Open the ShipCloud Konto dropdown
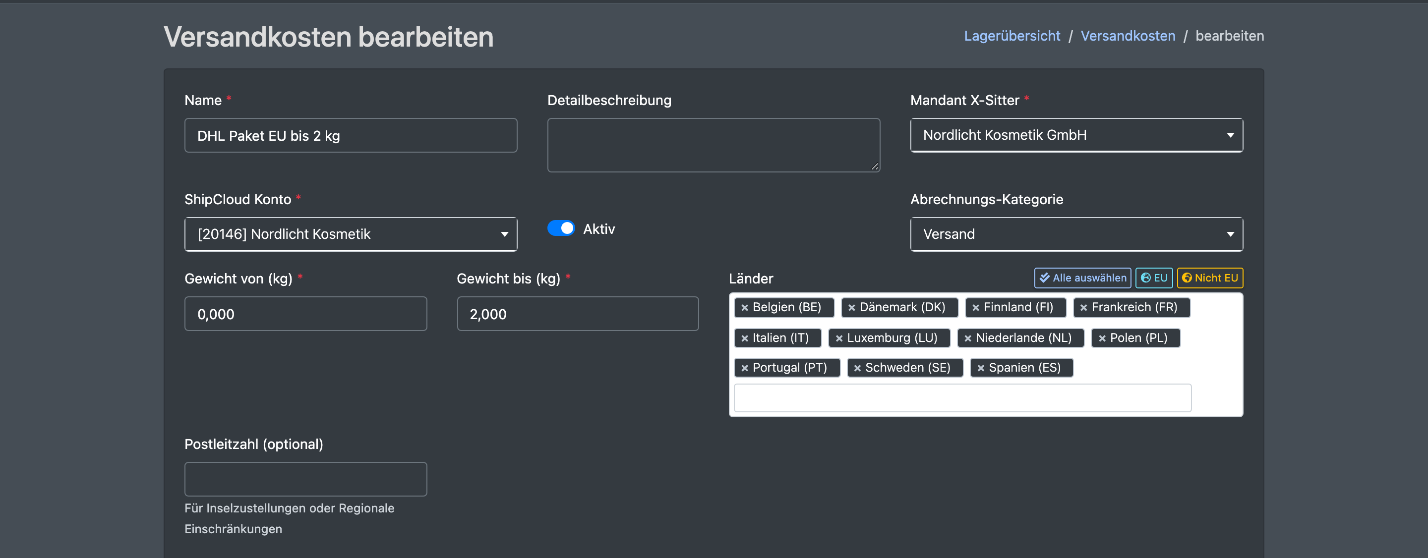The image size is (1428, 558). pyautogui.click(x=351, y=234)
